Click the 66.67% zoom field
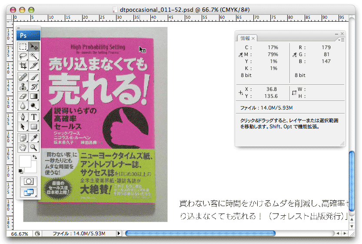The image size is (362, 244). [20, 234]
